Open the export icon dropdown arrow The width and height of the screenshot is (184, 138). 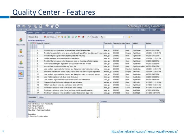(90, 37)
